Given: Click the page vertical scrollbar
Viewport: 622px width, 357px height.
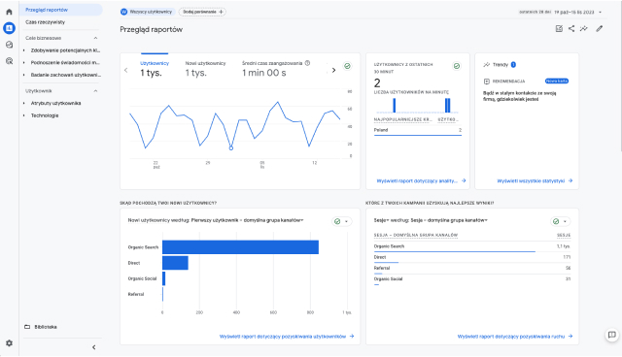Looking at the screenshot, I should point(620,76).
